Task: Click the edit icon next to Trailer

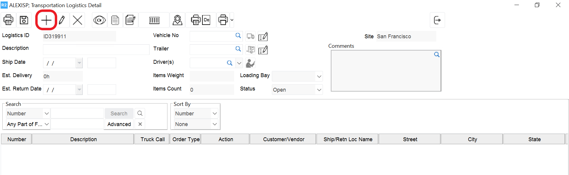Action: point(263,50)
